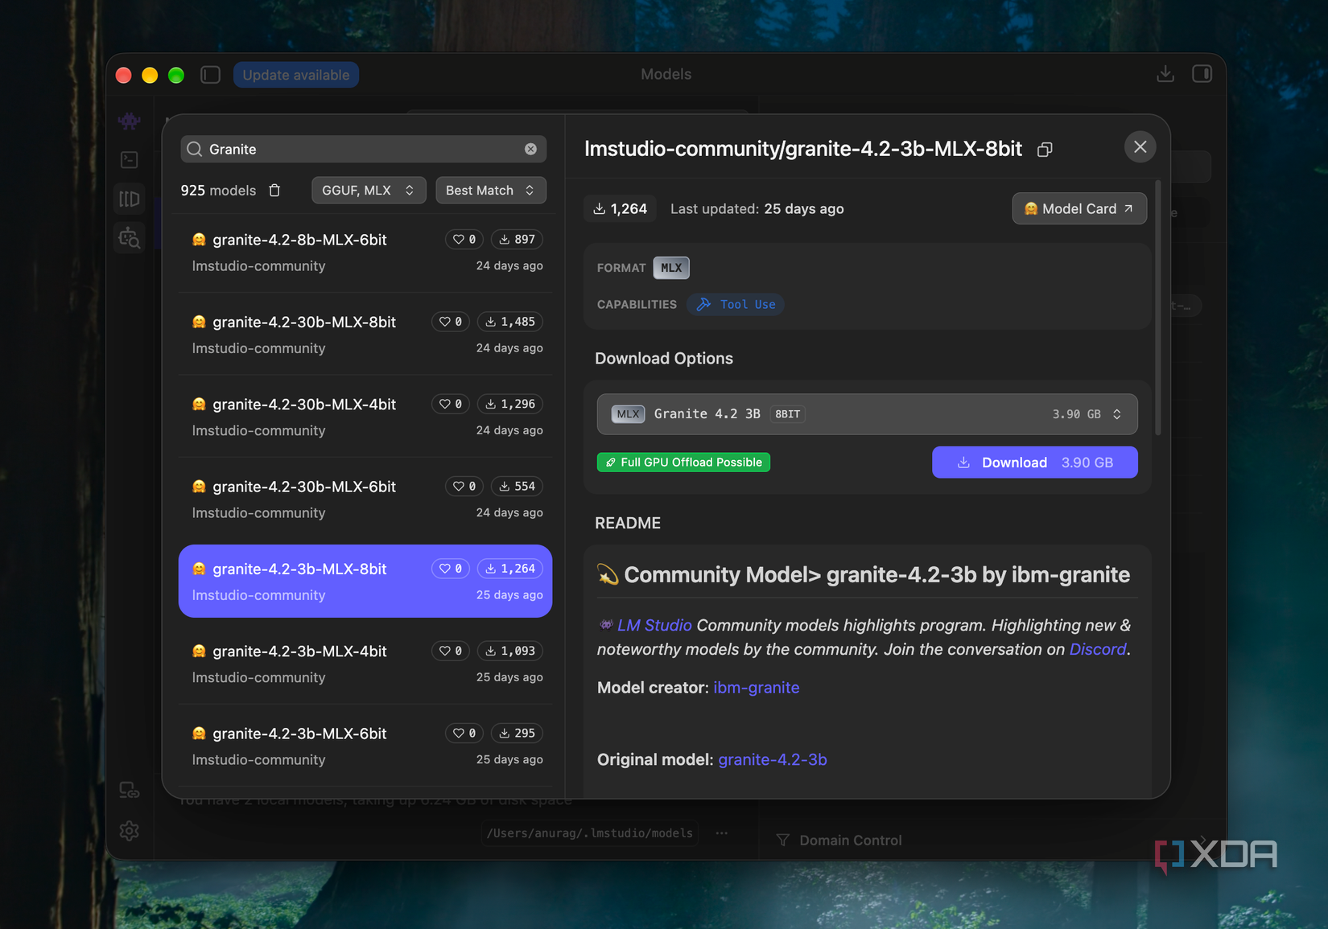Image resolution: width=1328 pixels, height=929 pixels.
Task: Click the 554 downloads count on granite-4.2-30b-MLX-6bit
Action: coord(517,487)
